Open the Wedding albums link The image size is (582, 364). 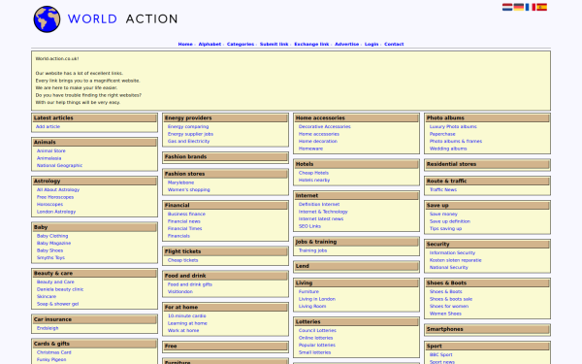448,149
